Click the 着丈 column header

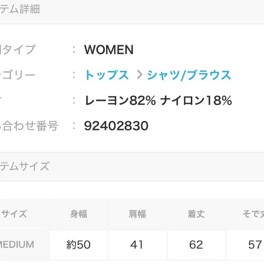click(x=196, y=214)
